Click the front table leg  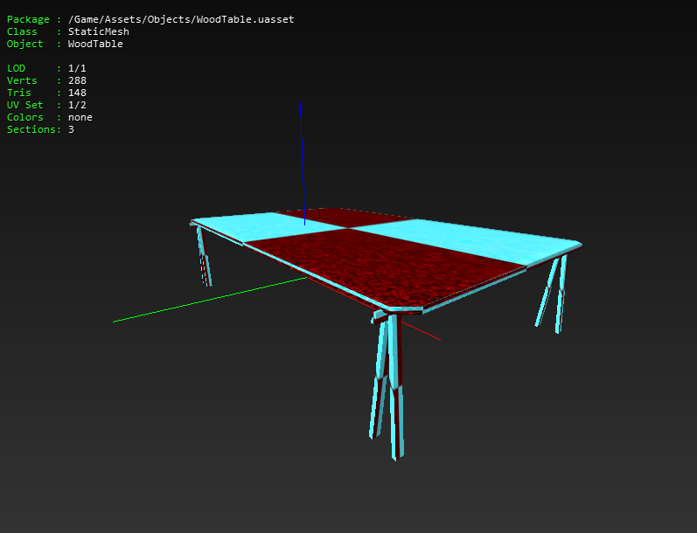point(387,382)
